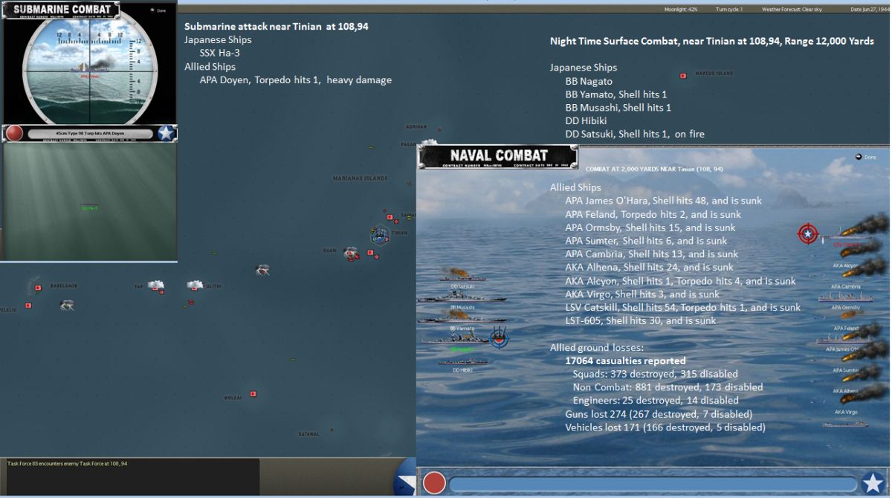892x498 pixels.
Task: Click the Tinian task force hex marker on the map
Action: (380, 235)
